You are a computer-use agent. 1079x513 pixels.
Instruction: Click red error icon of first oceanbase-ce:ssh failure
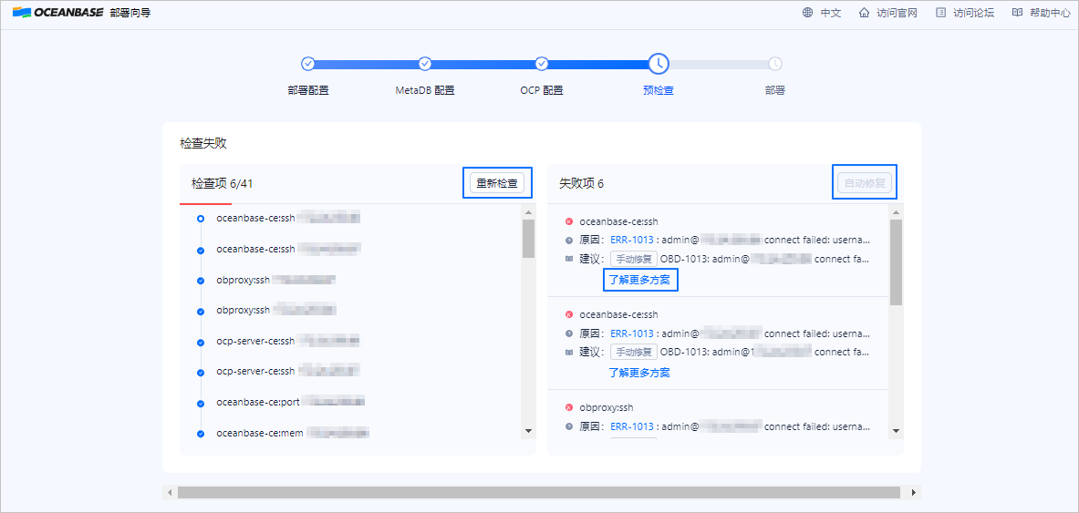coord(569,221)
